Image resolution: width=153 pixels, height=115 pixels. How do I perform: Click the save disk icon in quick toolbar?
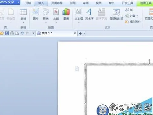pyautogui.click(x=7, y=33)
